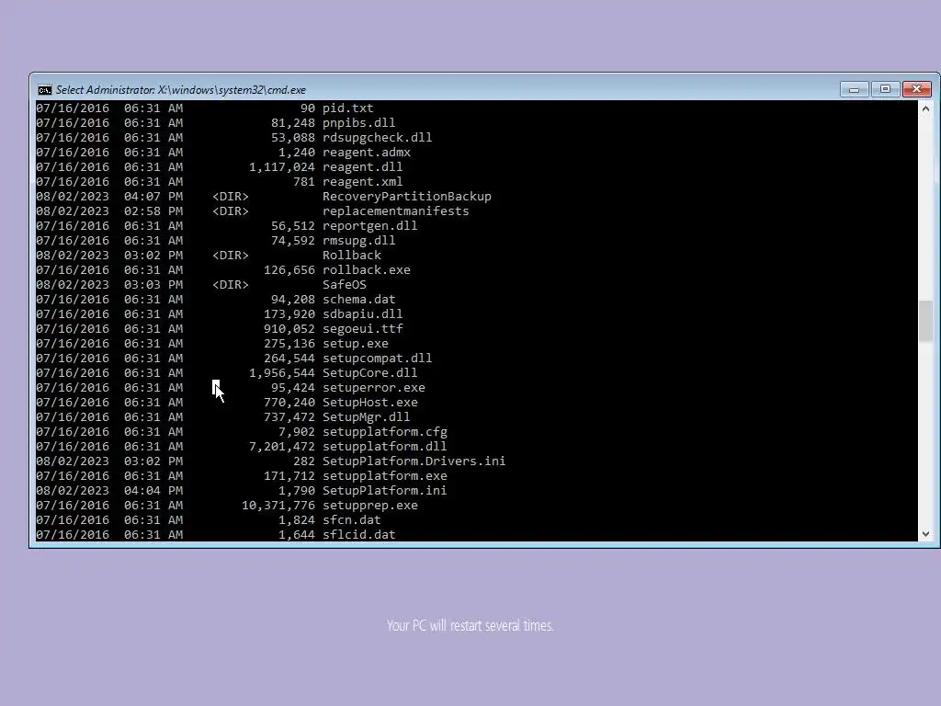Screen dimensions: 941x706
Task: Click setupplatform.exe file name
Action: [385, 475]
